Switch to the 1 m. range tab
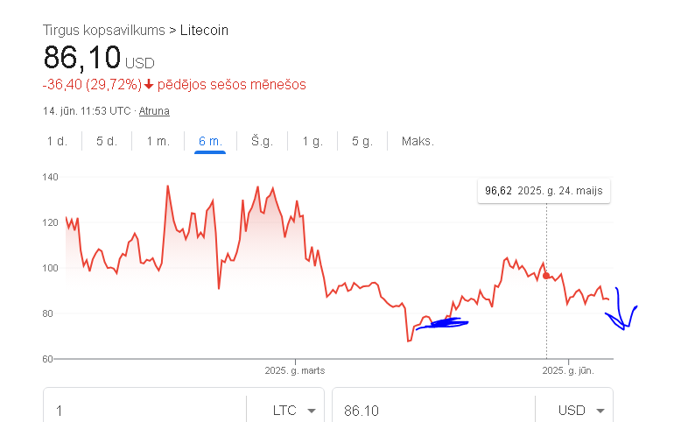 click(158, 141)
